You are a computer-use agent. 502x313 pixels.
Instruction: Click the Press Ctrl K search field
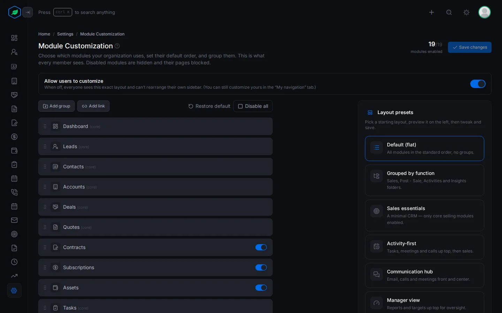click(x=77, y=12)
